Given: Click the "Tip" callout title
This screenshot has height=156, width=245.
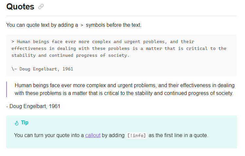Looking at the screenshot, I should pos(25,123).
